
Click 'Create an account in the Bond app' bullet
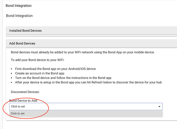coord(40,73)
